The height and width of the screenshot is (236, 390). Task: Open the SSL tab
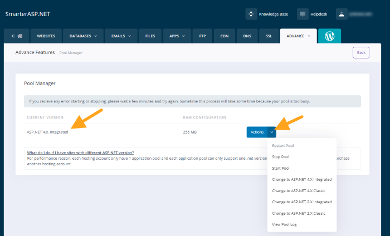(x=269, y=36)
